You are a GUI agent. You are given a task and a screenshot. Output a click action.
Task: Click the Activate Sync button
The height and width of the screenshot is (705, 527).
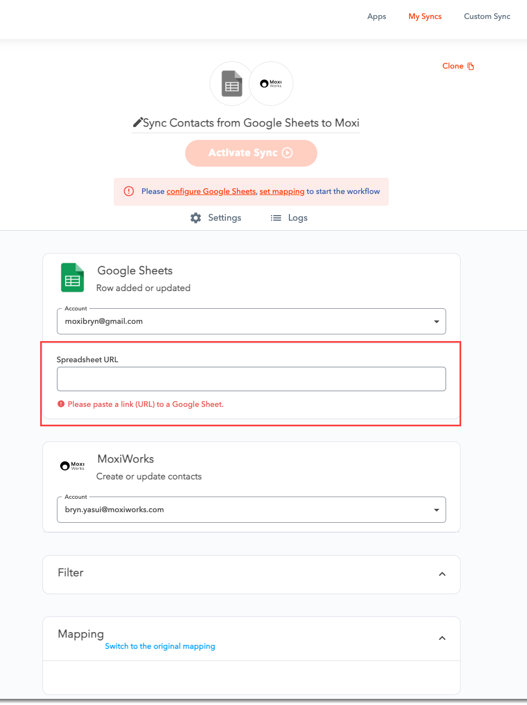point(251,153)
